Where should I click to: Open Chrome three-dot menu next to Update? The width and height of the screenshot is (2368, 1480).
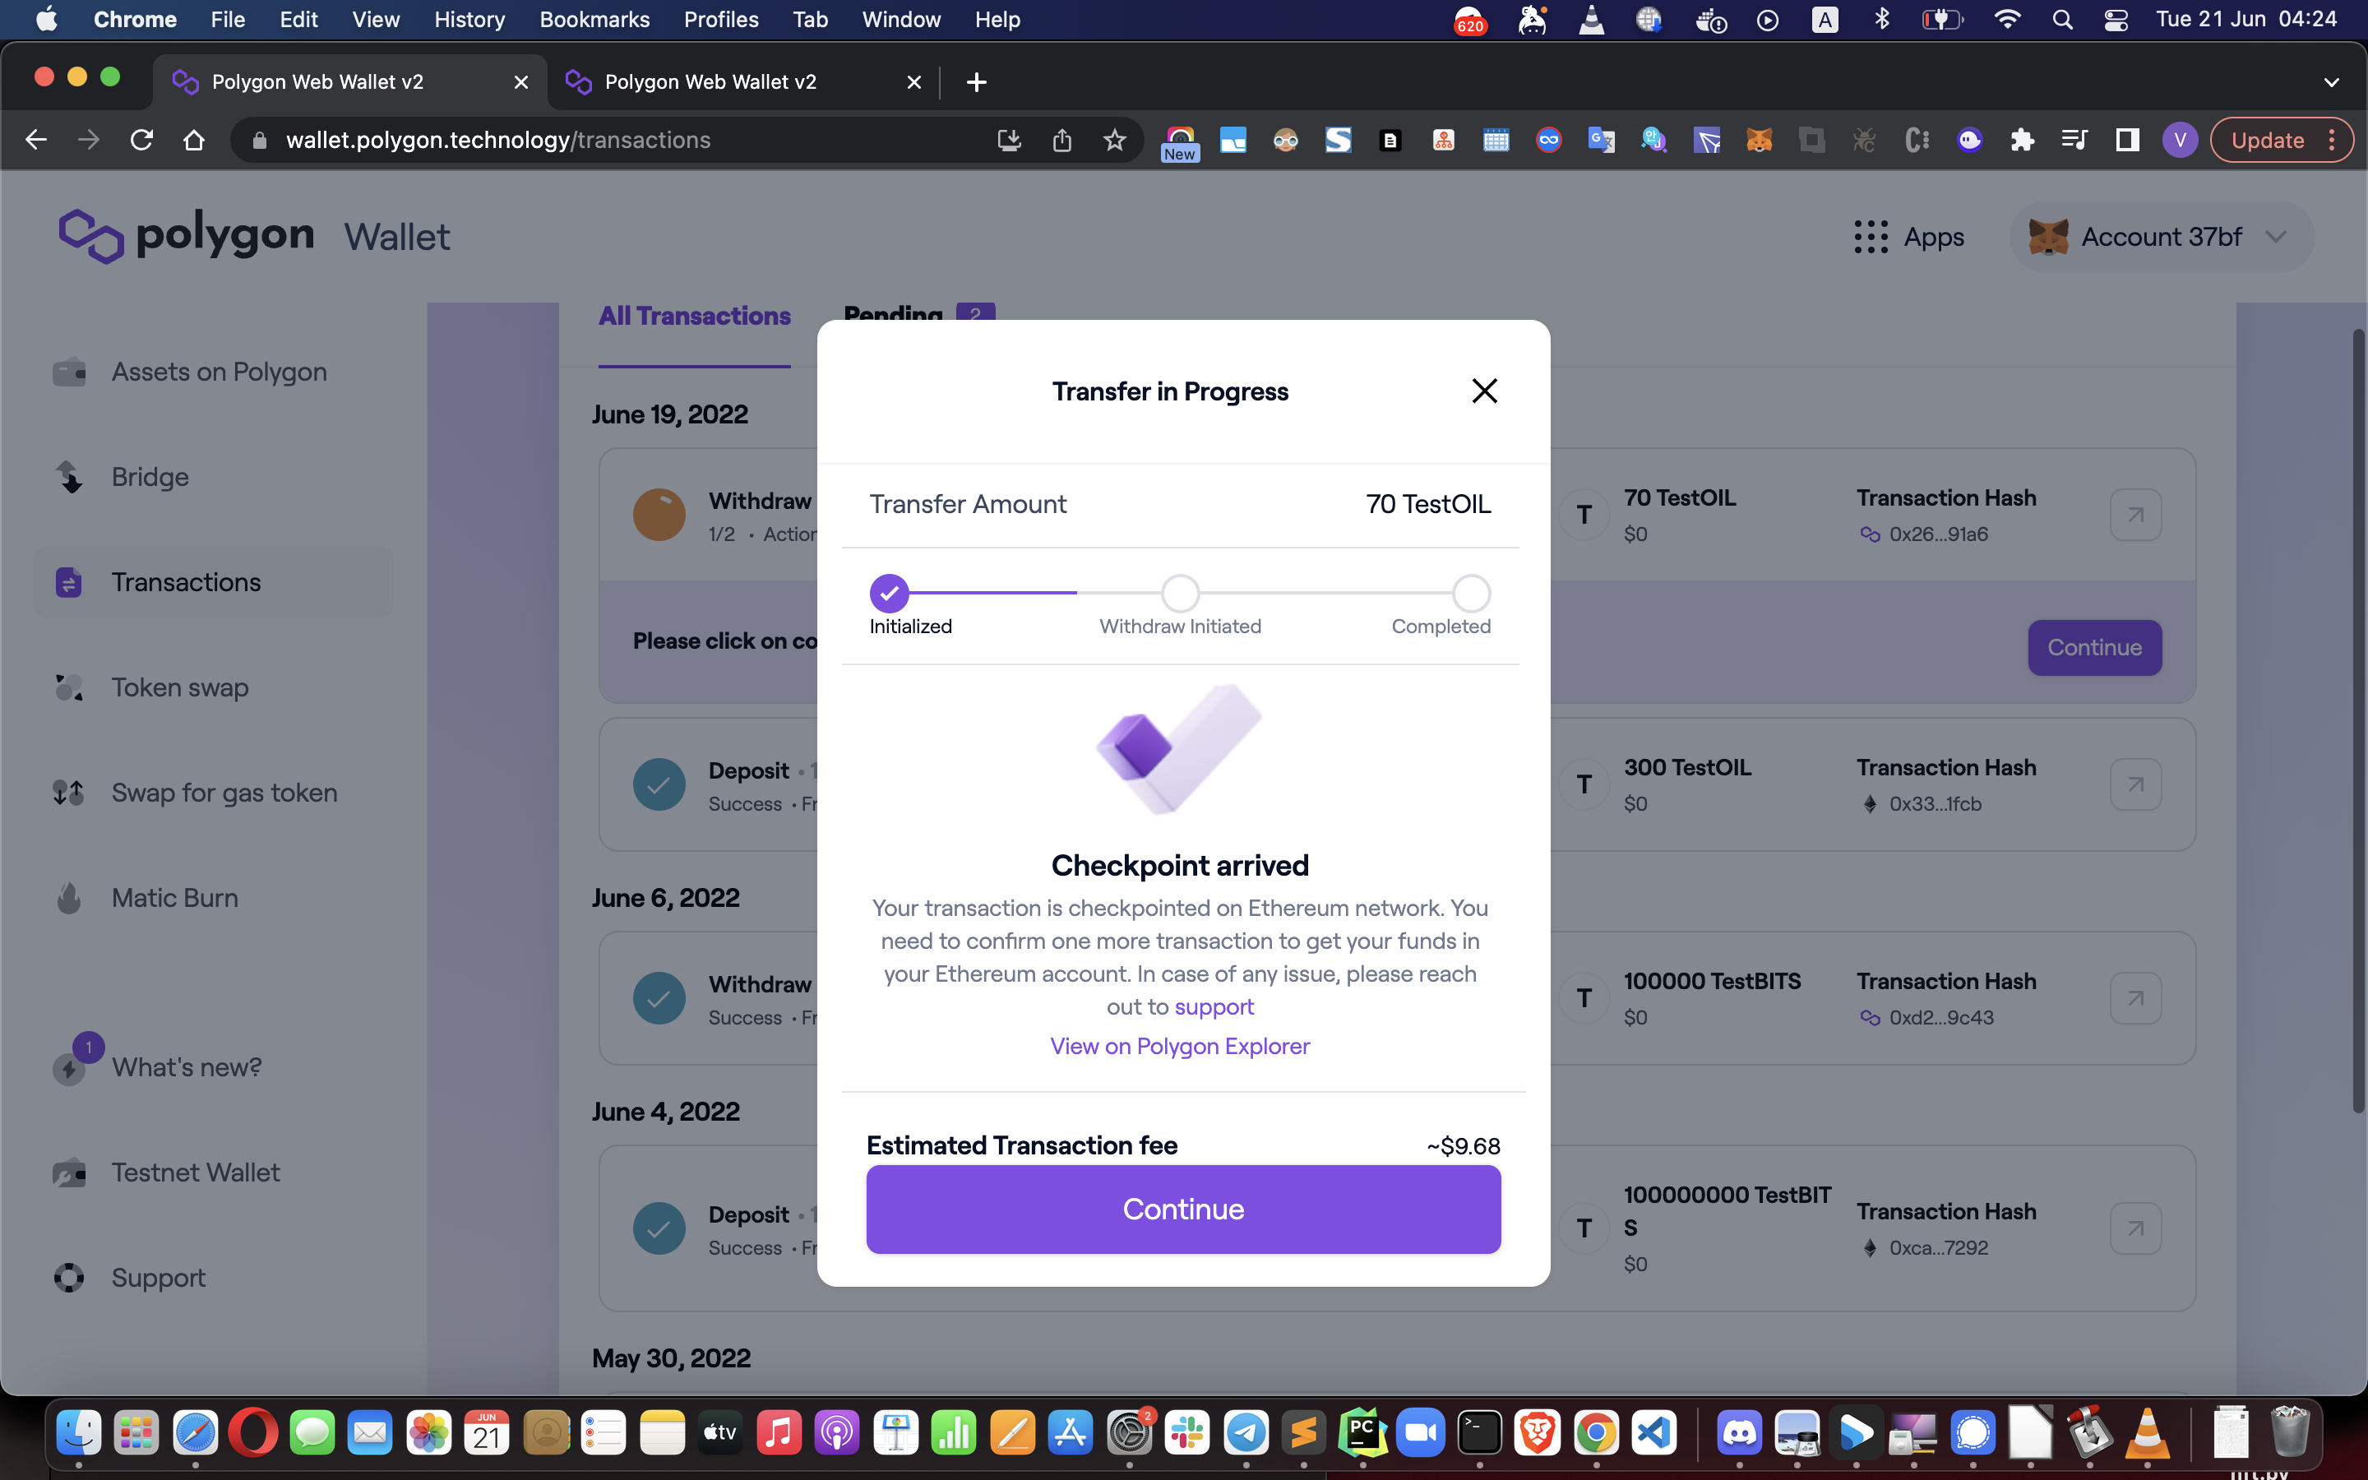[x=2333, y=140]
